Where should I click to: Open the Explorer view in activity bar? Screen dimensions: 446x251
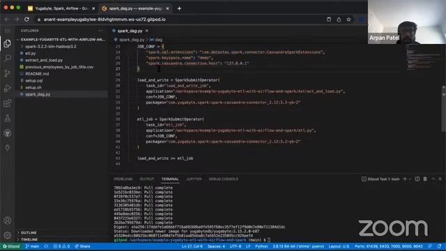point(8,43)
